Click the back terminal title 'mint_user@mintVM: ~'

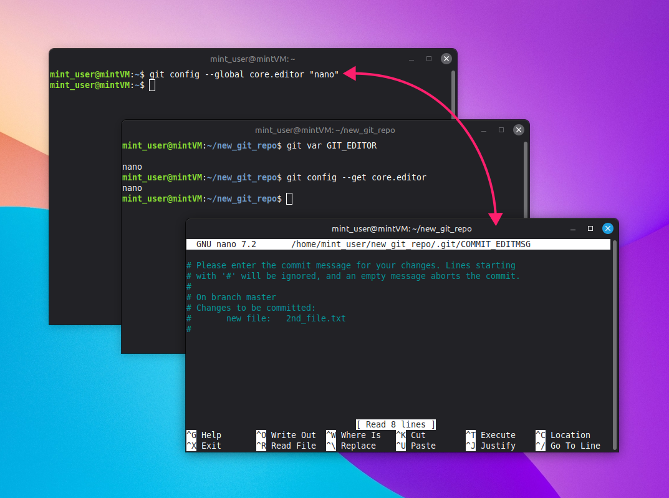tap(253, 59)
